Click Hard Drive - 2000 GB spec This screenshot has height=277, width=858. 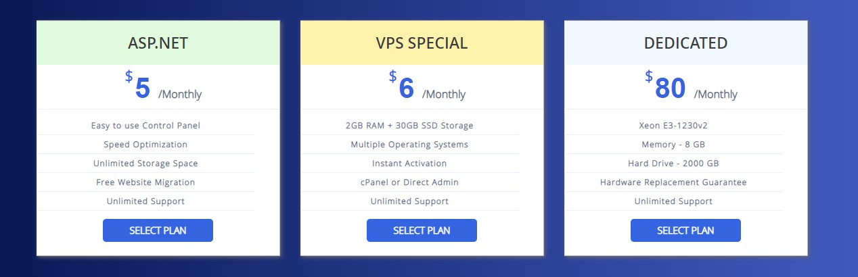point(673,163)
